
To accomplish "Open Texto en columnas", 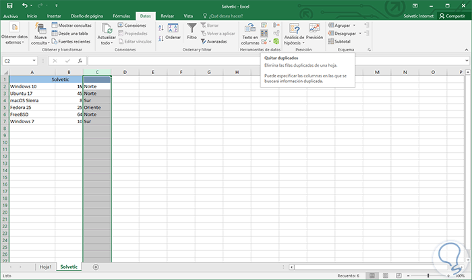I will (250, 34).
